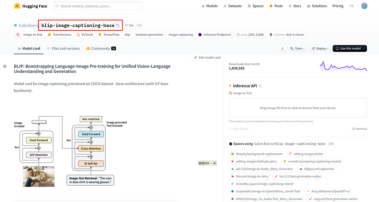Expand the Train dropdown
This screenshot has height=202, width=379.
tap(297, 48)
